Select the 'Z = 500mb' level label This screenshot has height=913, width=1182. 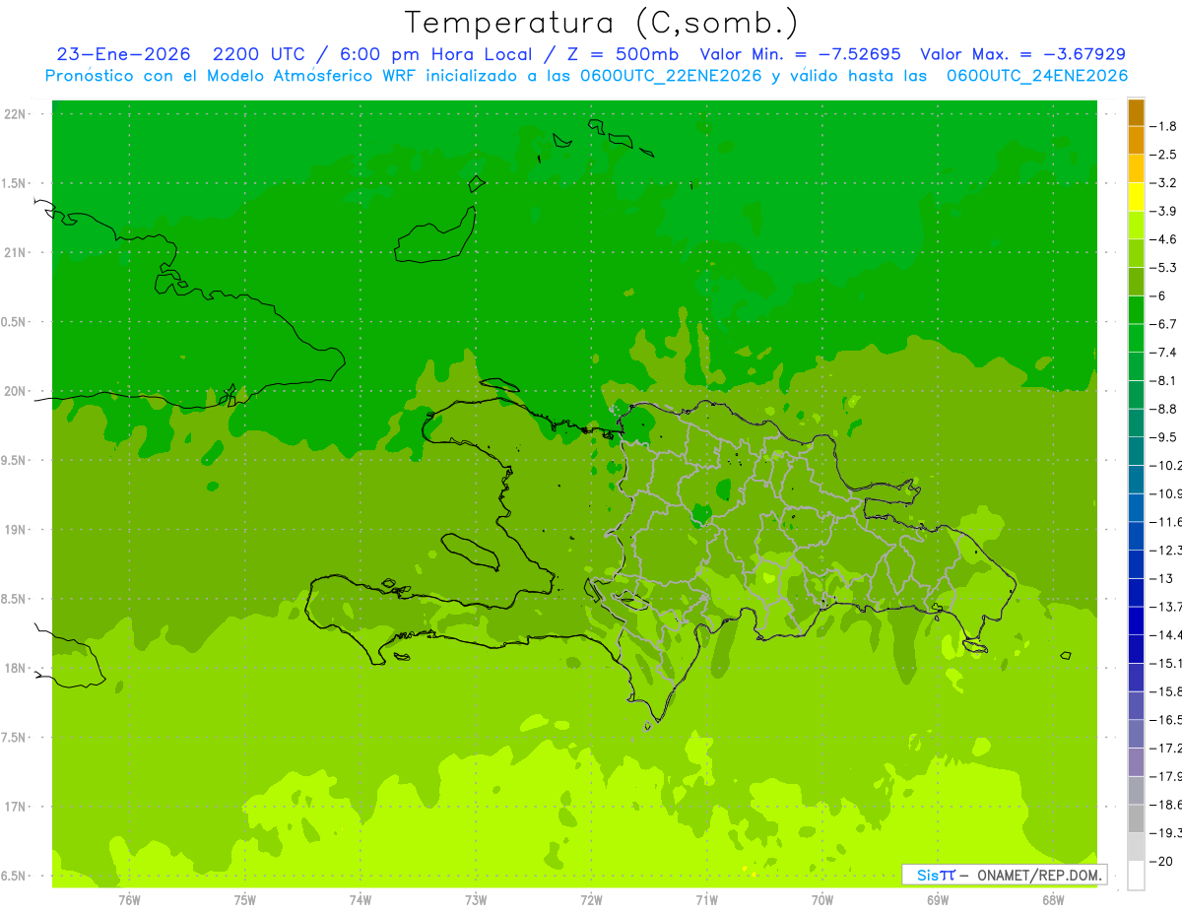[624, 54]
